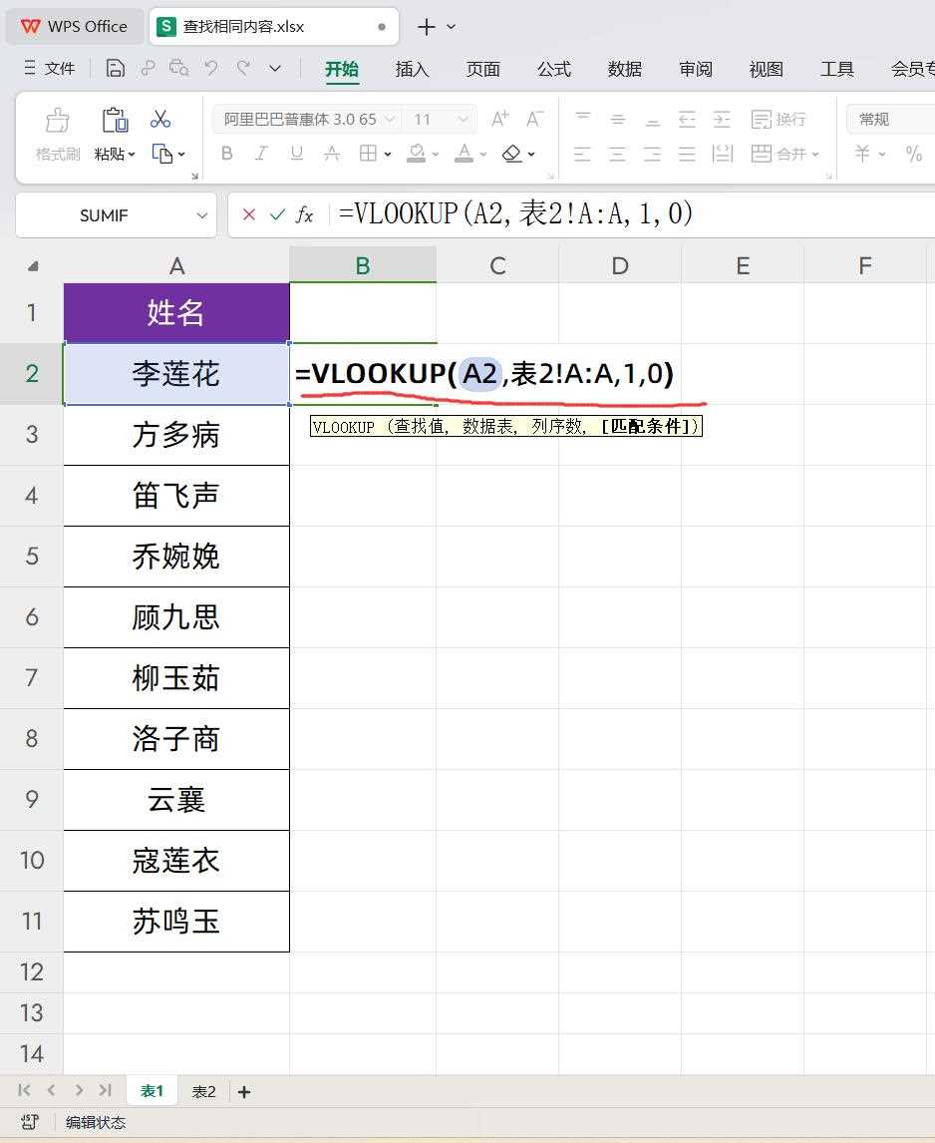Click the Undo arrow icon

click(211, 69)
